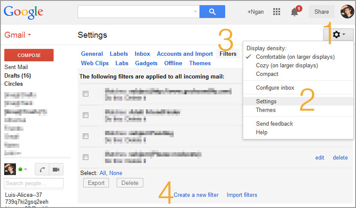This screenshot has width=356, height=208.
Task: Click the Google logo
Action: click(x=24, y=12)
